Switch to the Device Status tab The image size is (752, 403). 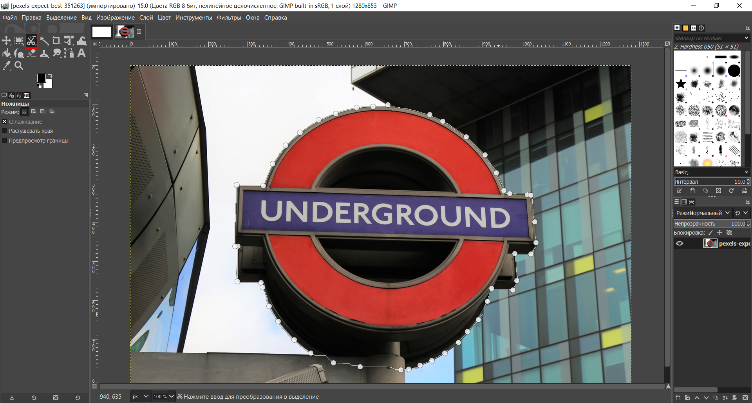coord(12,95)
